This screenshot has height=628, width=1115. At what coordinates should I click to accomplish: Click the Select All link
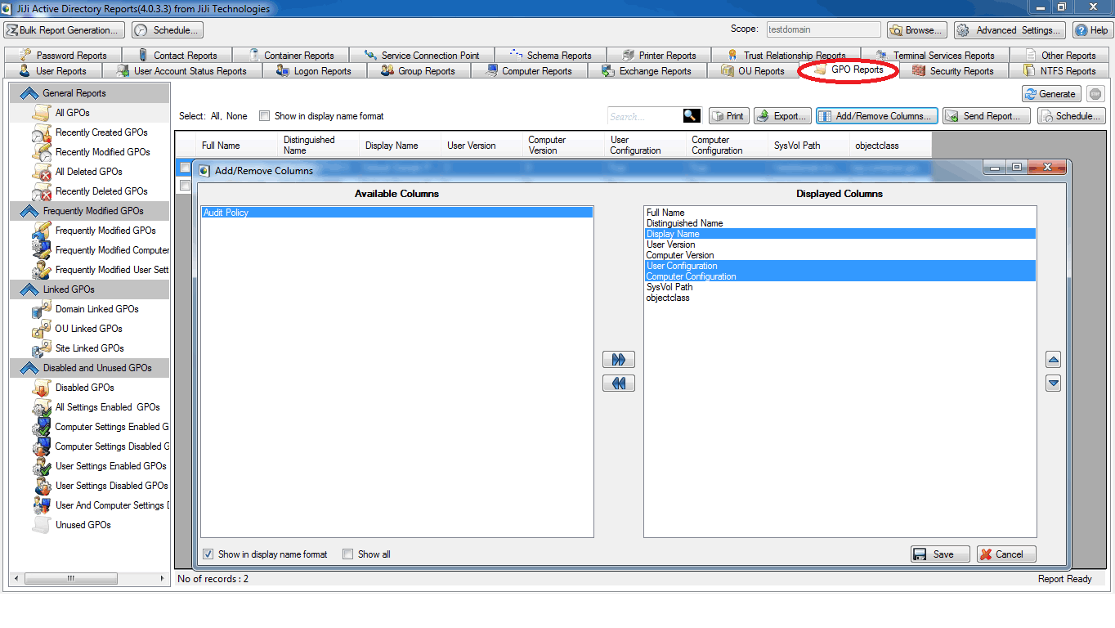tap(215, 116)
